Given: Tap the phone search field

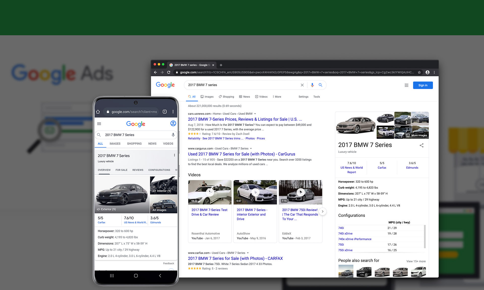Looking at the screenshot, I should click(136, 135).
